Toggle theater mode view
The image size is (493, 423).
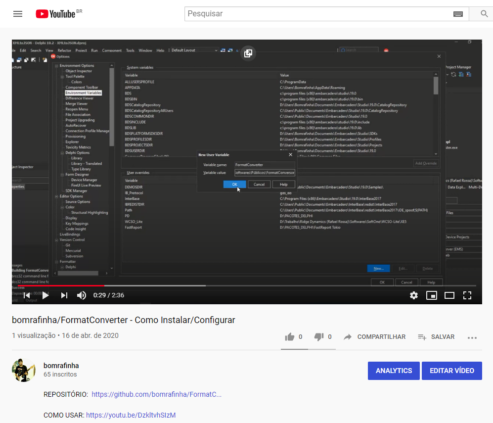(449, 295)
